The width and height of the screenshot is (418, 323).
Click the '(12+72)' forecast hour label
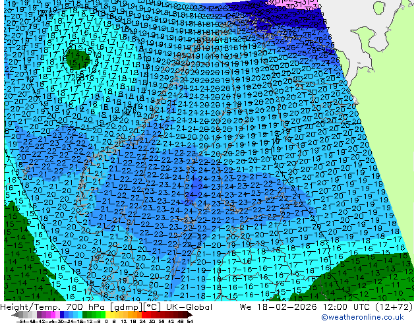click(394, 307)
